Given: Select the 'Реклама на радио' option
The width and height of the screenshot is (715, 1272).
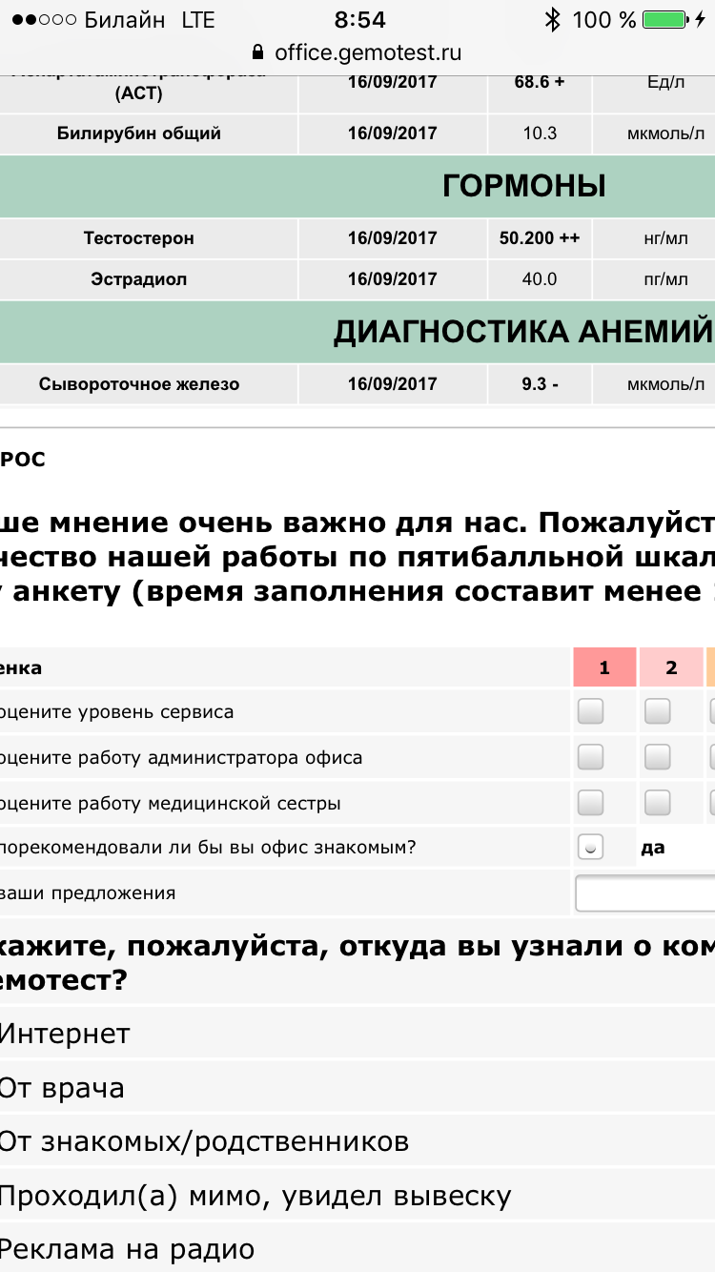Looking at the screenshot, I should (x=127, y=1249).
